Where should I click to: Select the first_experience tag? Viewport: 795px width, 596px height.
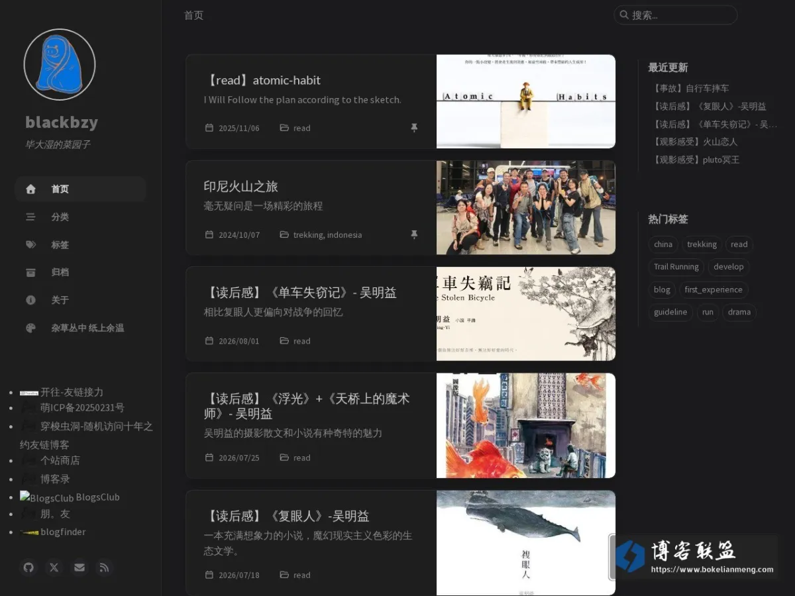714,289
